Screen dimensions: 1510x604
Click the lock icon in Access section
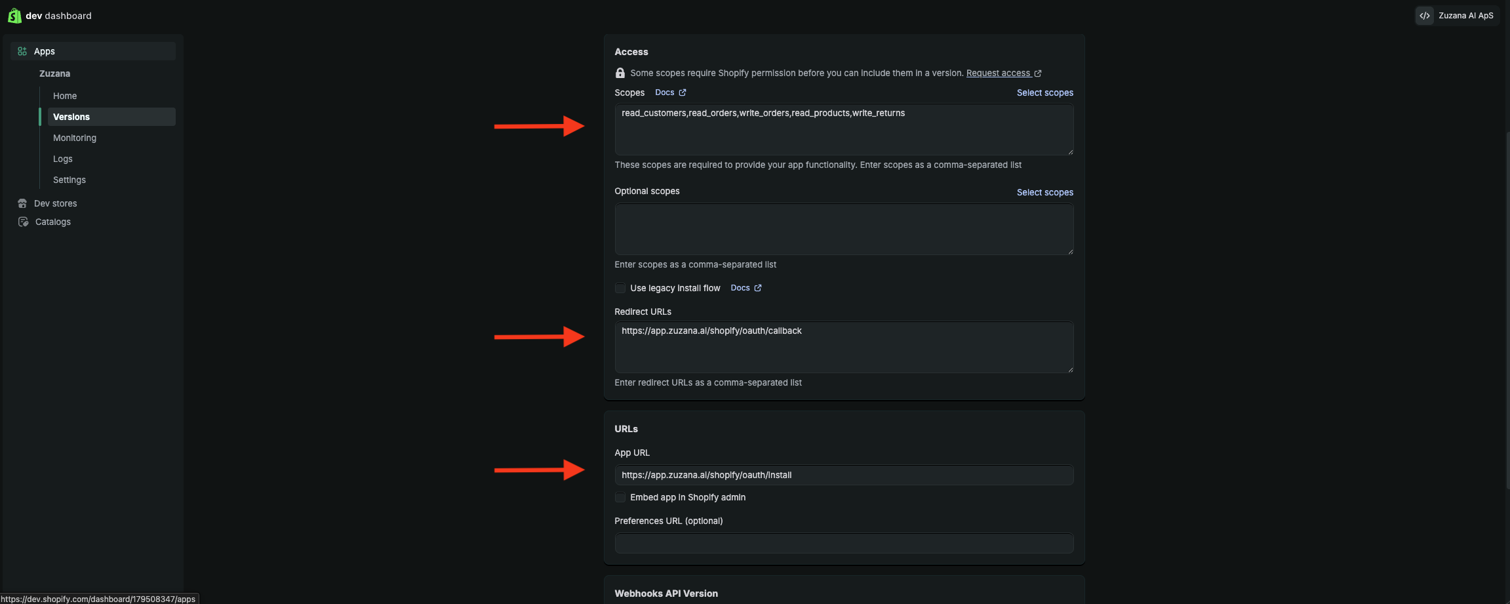click(620, 73)
